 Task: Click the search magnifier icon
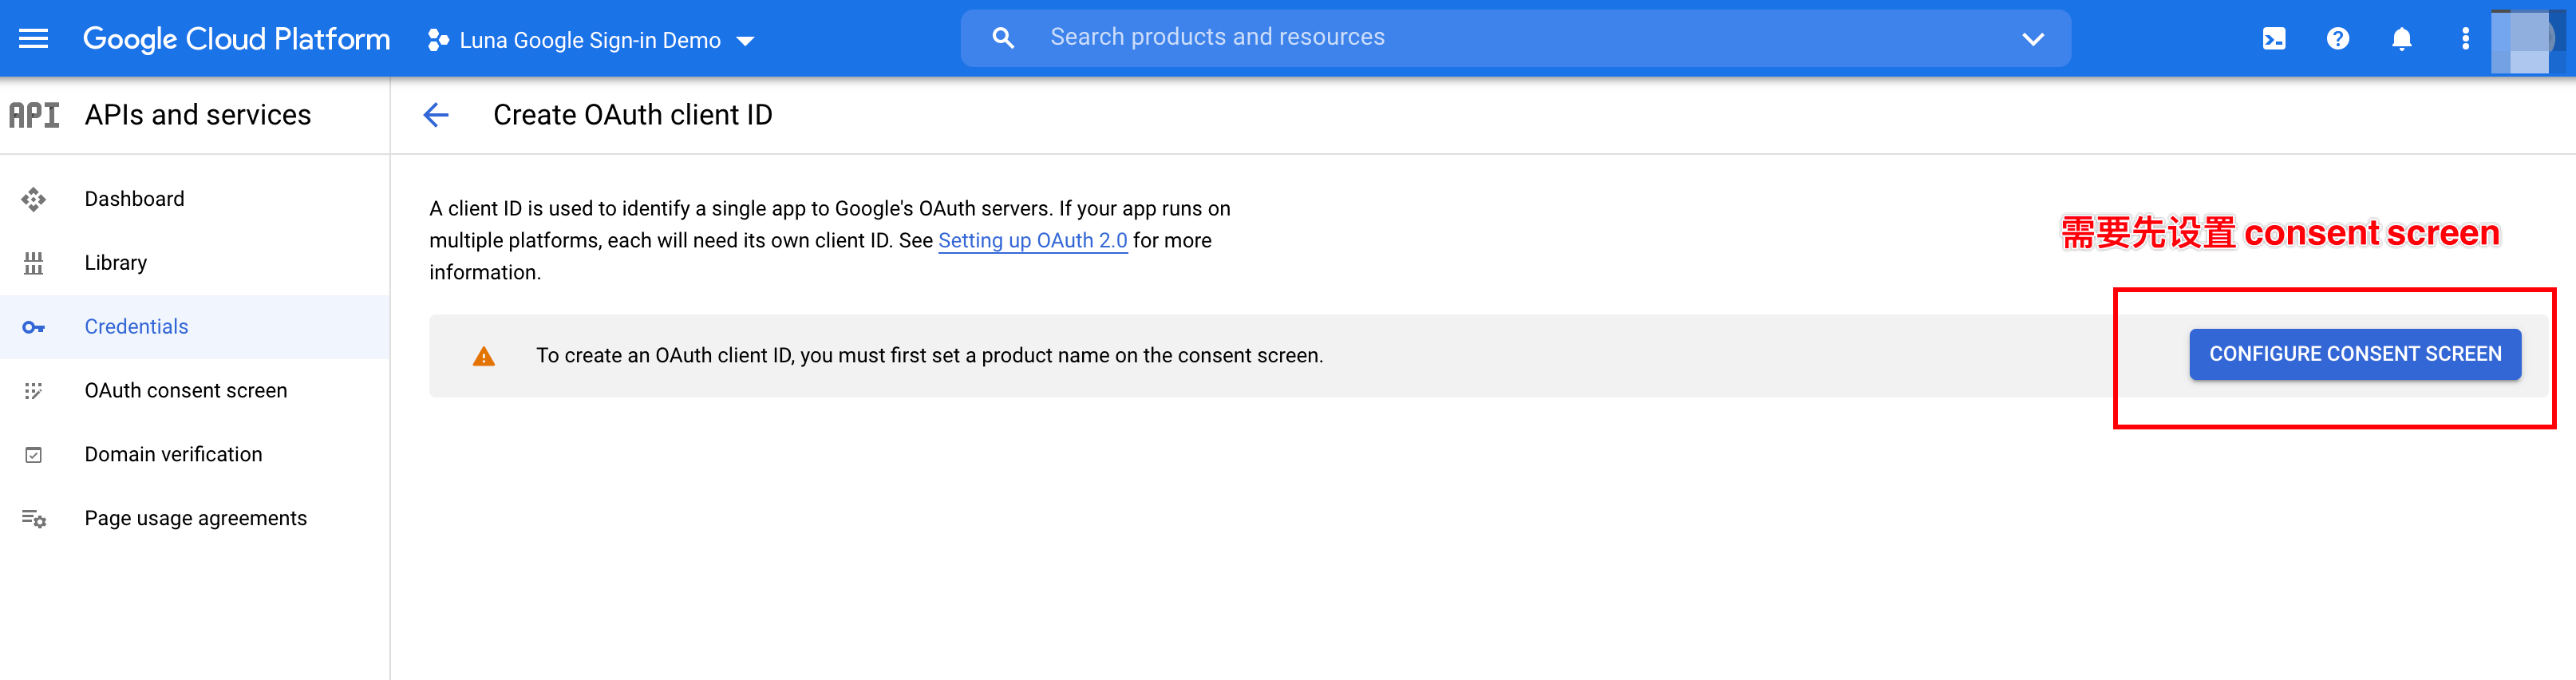coord(1003,38)
